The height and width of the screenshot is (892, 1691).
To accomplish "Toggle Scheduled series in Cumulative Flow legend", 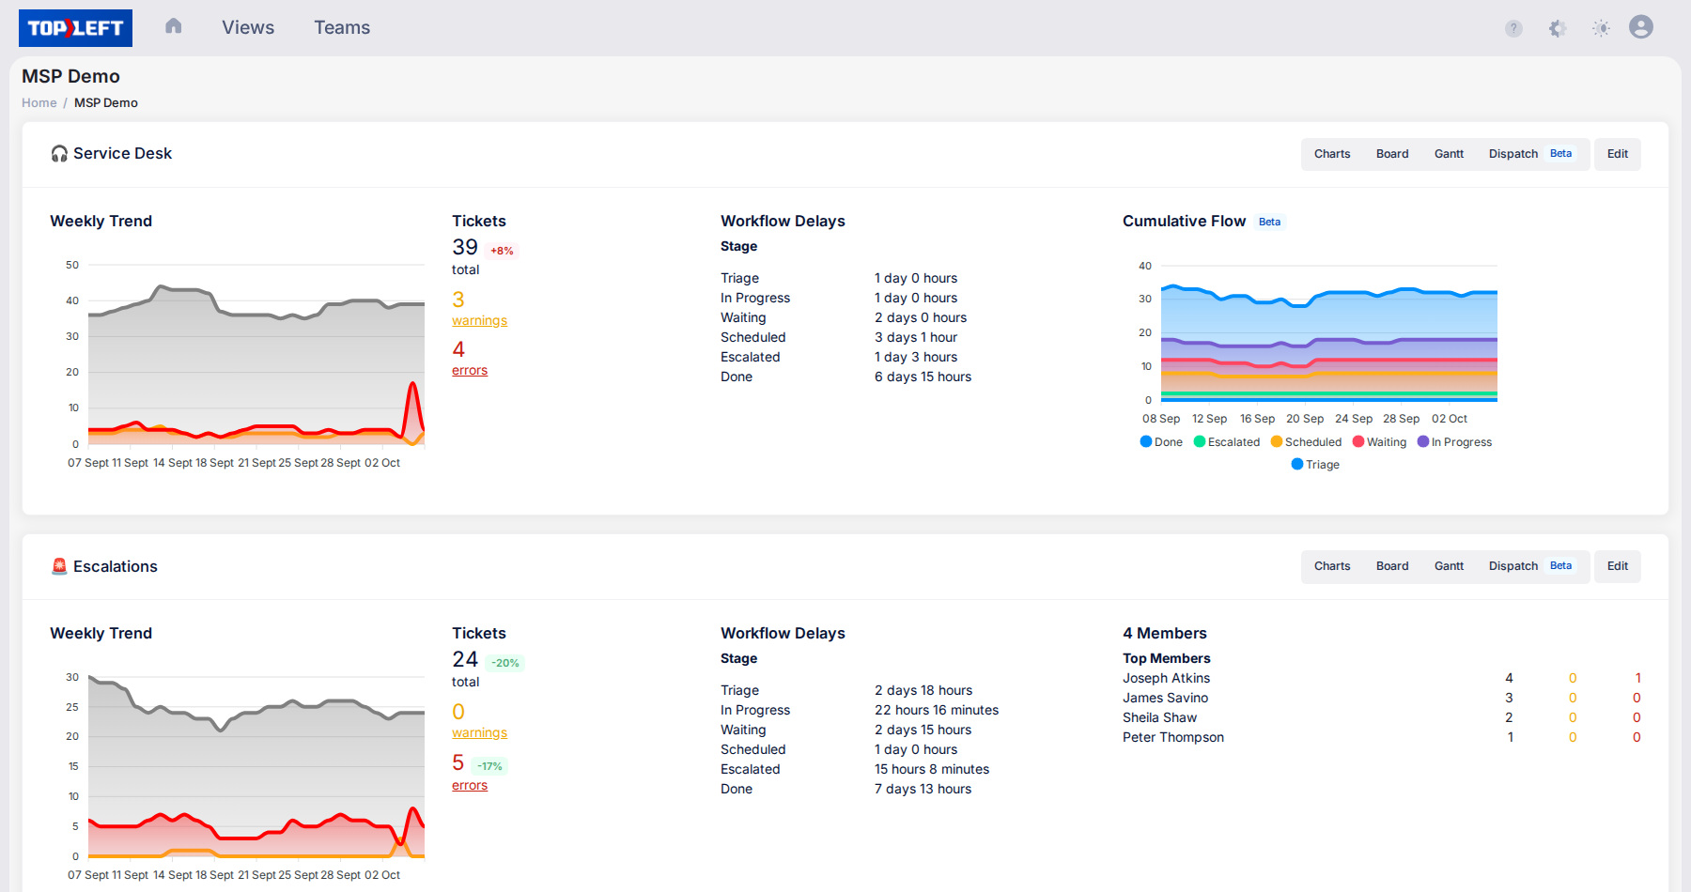I will [1306, 441].
